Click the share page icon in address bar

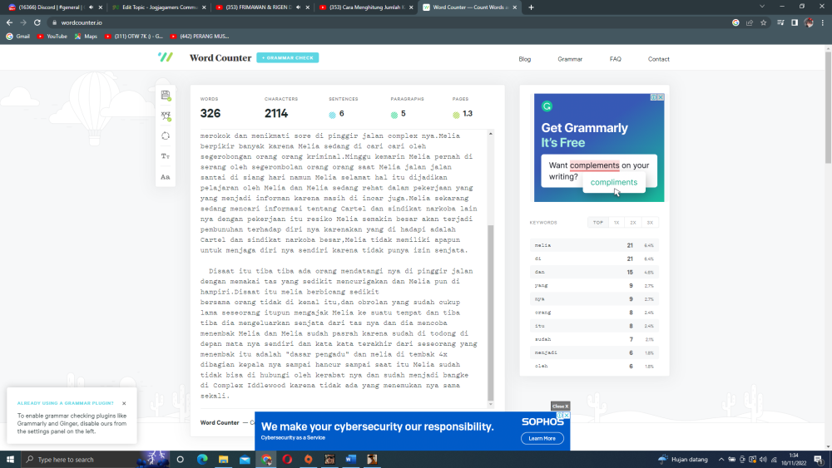click(750, 22)
